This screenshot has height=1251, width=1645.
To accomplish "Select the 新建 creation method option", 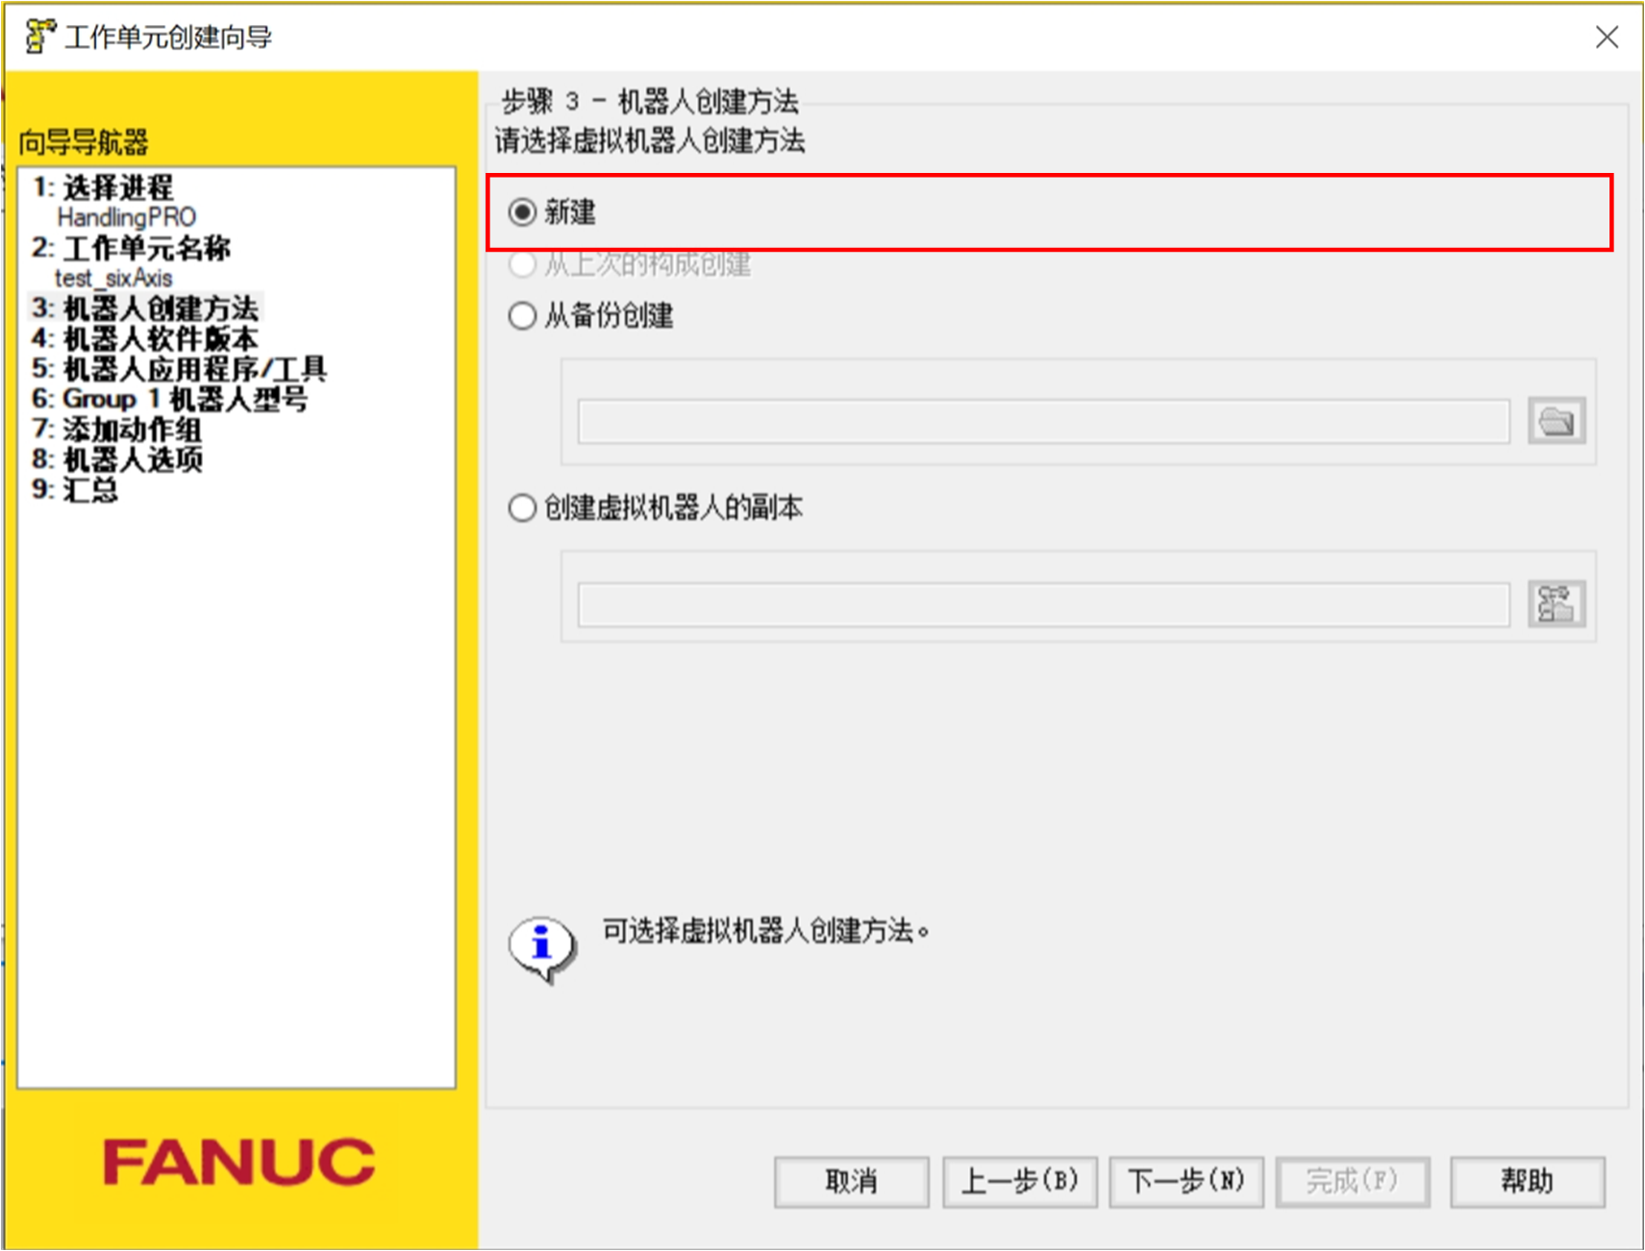I will coord(521,213).
